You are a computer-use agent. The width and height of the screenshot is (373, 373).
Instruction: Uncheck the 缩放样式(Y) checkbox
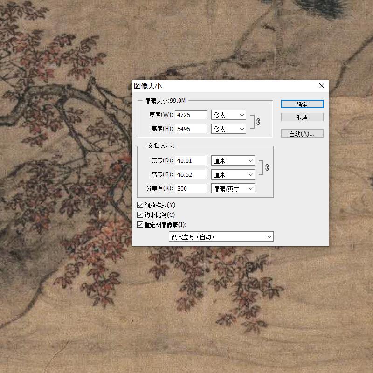(x=140, y=205)
